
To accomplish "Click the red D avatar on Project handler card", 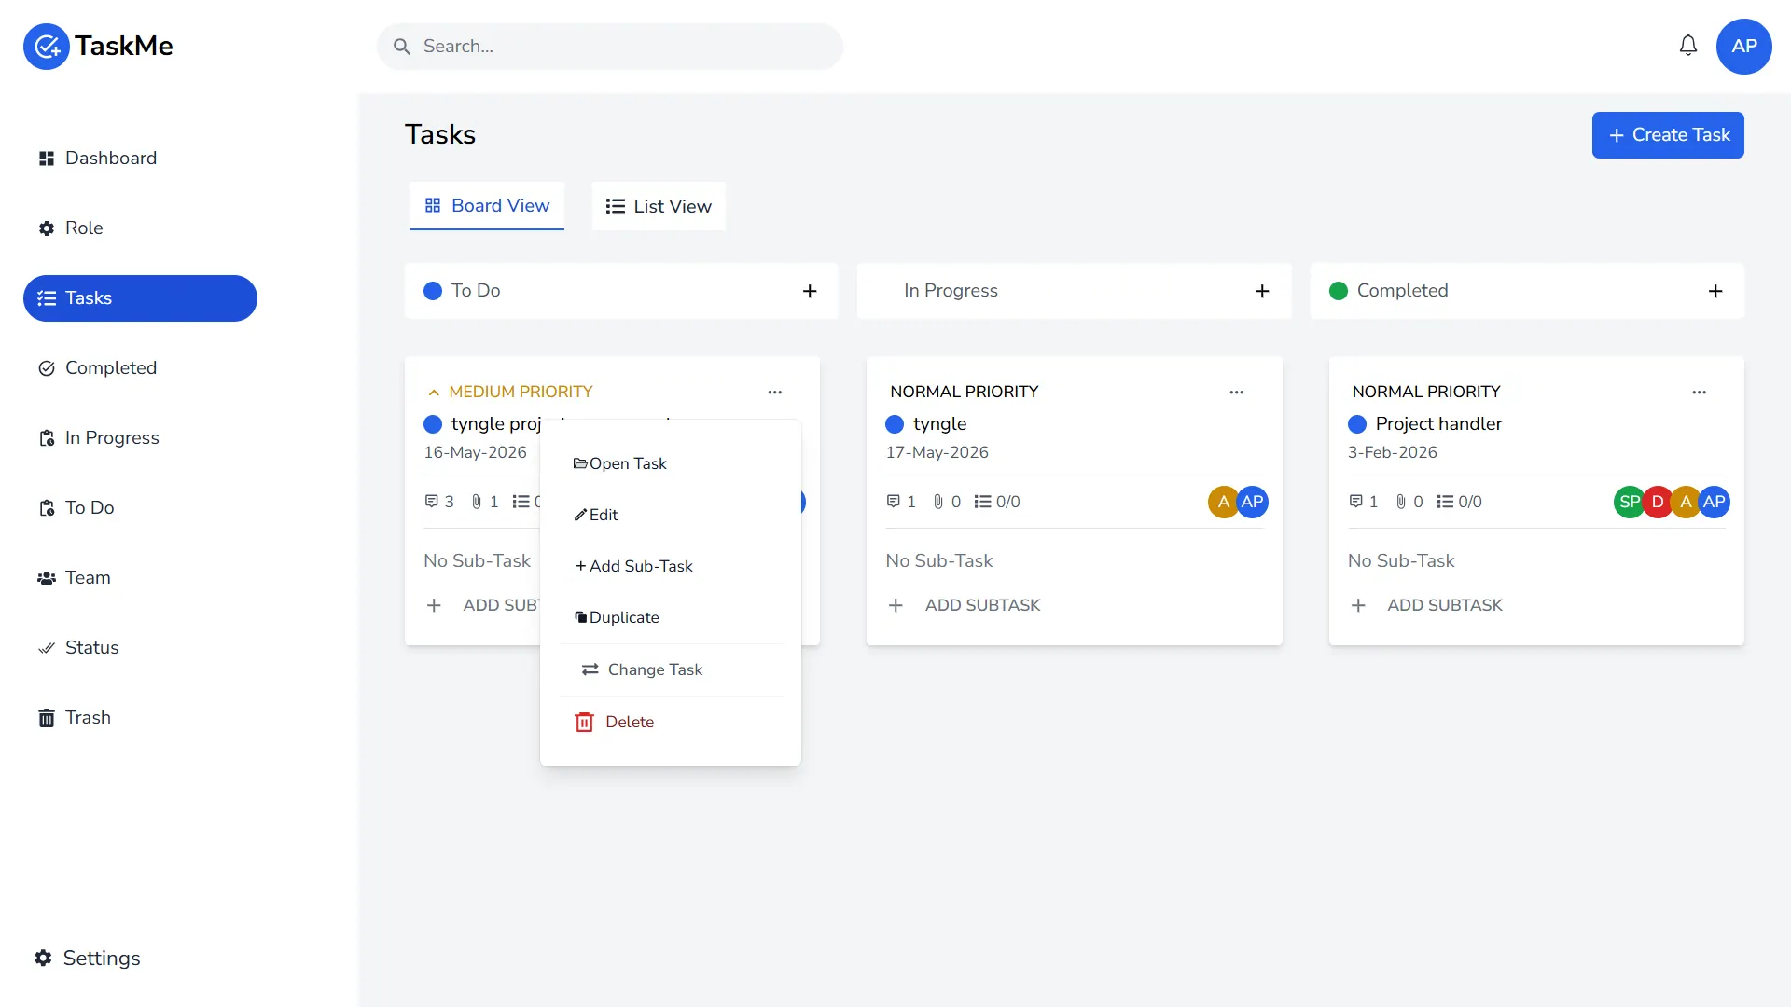I will [x=1658, y=502].
